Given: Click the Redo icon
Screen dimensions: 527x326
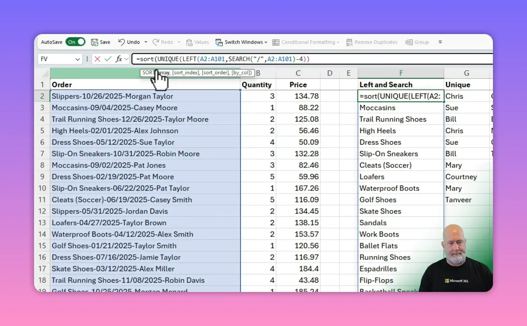Looking at the screenshot, I should [x=158, y=42].
